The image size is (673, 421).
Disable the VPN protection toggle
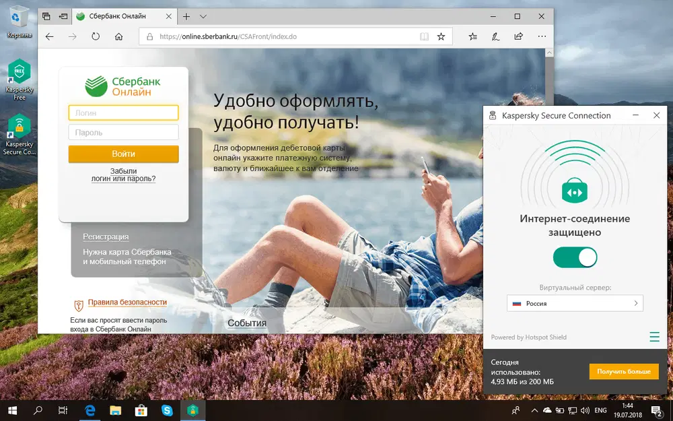pos(575,257)
